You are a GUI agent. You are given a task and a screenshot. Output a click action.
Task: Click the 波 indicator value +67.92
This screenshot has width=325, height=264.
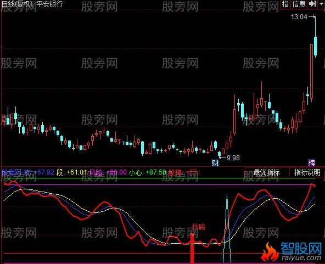pyautogui.click(x=44, y=172)
